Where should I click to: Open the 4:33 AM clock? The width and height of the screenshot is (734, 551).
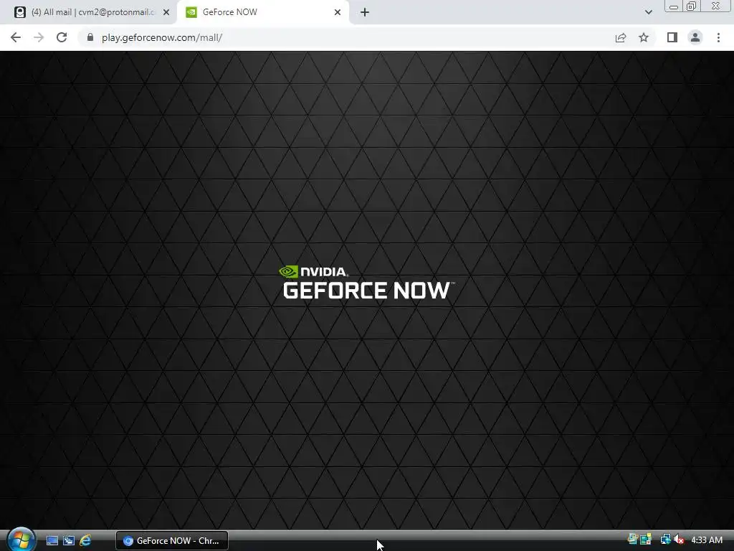coord(707,540)
